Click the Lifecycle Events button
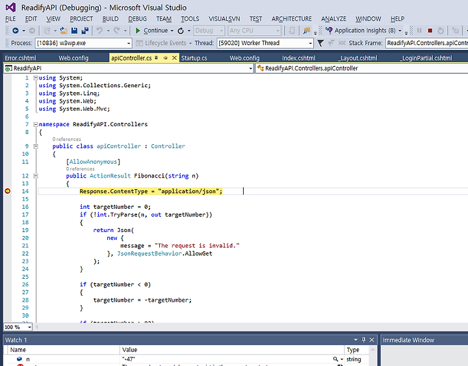The width and height of the screenshot is (468, 366). tap(164, 44)
